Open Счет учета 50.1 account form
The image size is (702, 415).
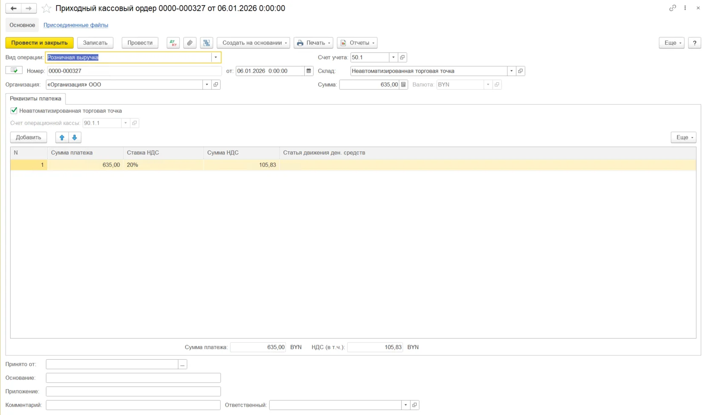402,57
